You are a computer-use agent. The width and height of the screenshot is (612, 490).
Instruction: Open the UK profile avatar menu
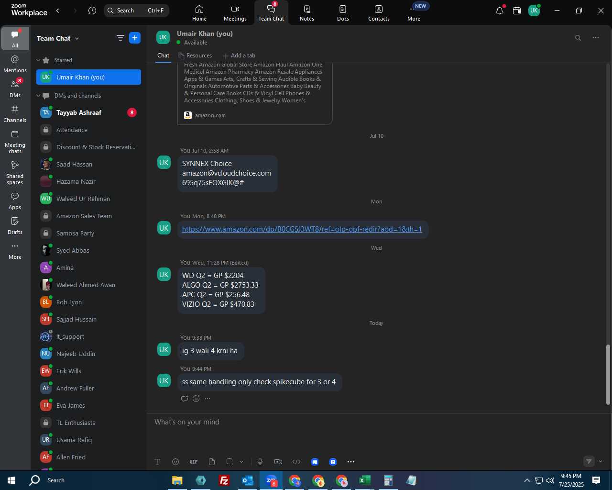(x=534, y=11)
